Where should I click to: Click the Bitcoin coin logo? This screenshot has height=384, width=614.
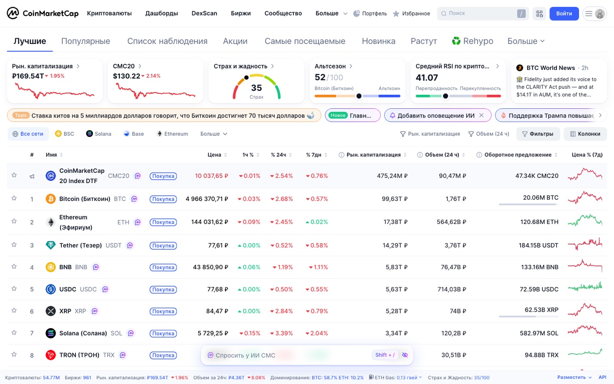(x=51, y=199)
